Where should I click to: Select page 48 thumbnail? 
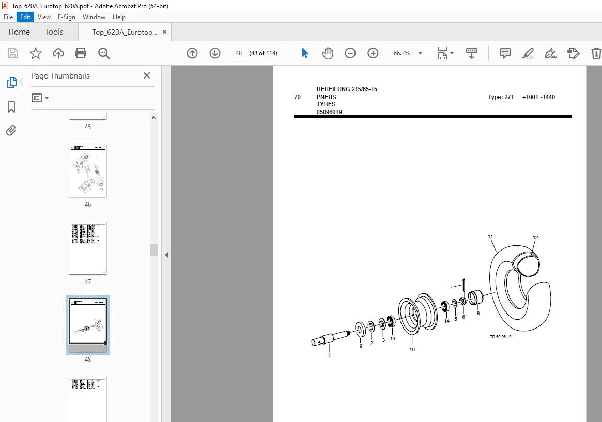[x=88, y=325]
